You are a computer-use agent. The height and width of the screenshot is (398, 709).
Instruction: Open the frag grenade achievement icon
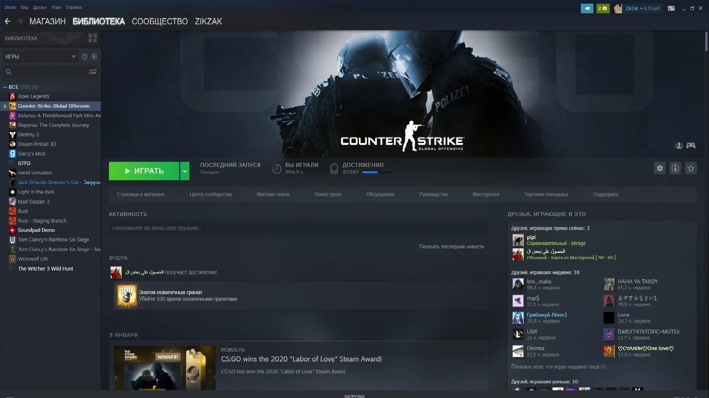tap(127, 295)
